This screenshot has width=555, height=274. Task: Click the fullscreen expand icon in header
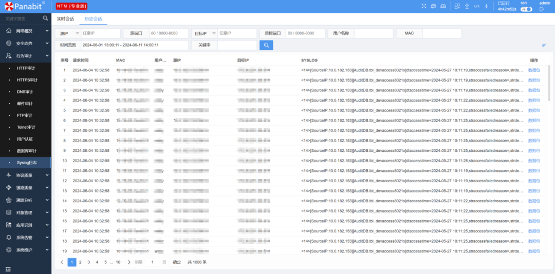424,6
